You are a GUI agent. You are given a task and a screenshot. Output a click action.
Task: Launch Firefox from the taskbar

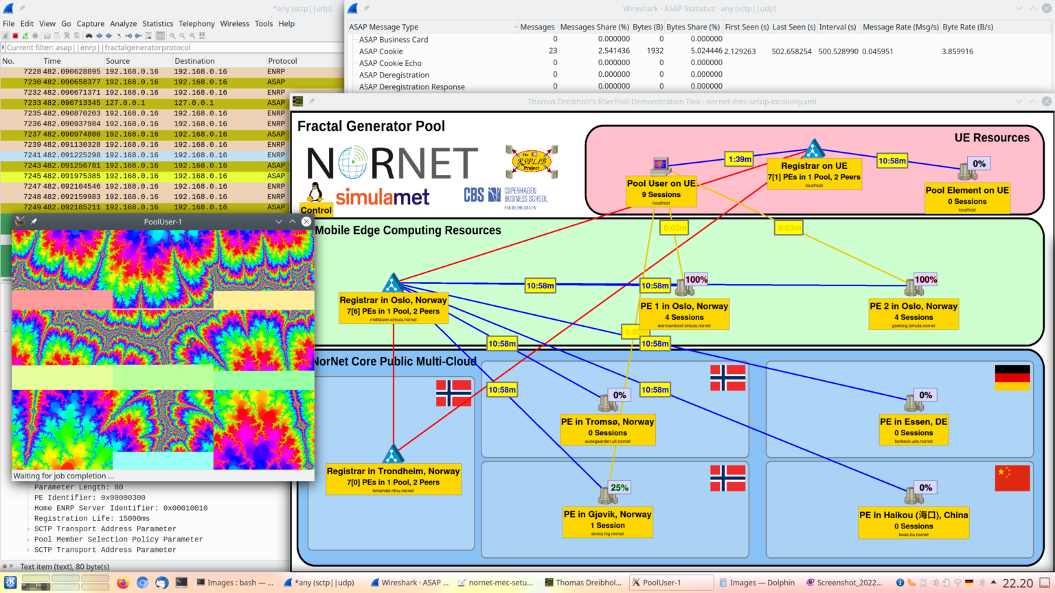pos(123,583)
